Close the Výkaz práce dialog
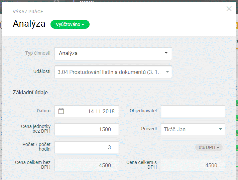Screen dimensions: 238x180 (229, 9)
